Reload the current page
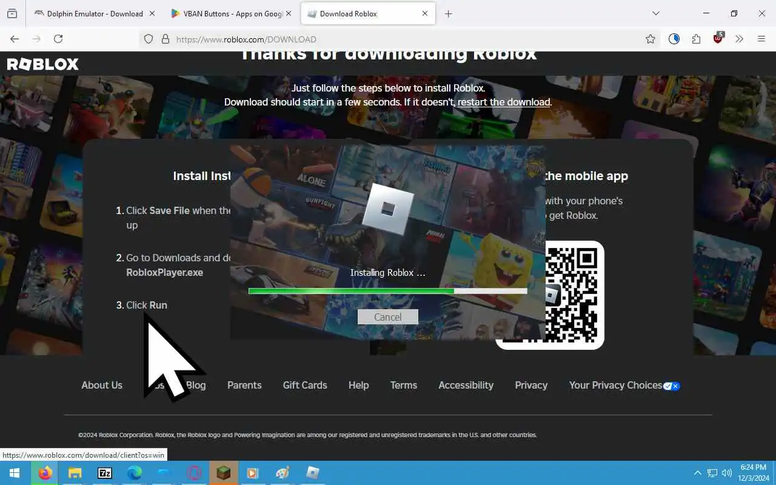This screenshot has height=485, width=776. coord(58,39)
